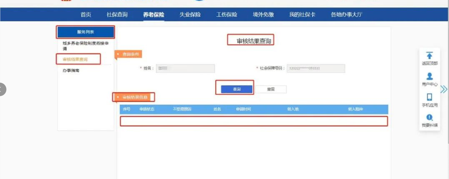The image size is (449, 179).
Task: Open 办事指南 from the sidebar
Action: [x=71, y=70]
